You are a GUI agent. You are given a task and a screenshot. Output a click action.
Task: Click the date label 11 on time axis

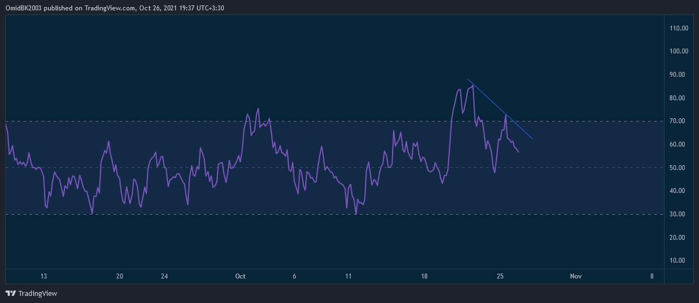pyautogui.click(x=348, y=276)
